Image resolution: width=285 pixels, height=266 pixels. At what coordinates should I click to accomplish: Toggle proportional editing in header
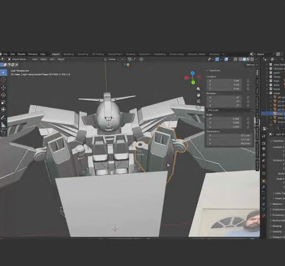141,59
